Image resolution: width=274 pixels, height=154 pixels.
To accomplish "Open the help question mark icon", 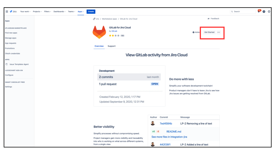I will point(264,11).
